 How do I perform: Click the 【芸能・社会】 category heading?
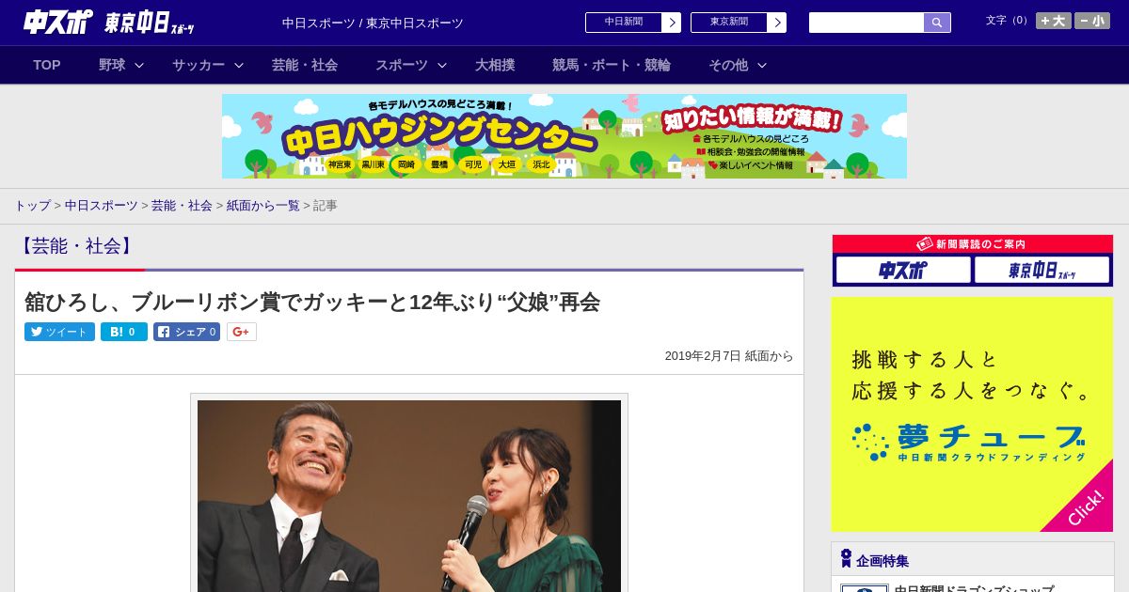[76, 246]
